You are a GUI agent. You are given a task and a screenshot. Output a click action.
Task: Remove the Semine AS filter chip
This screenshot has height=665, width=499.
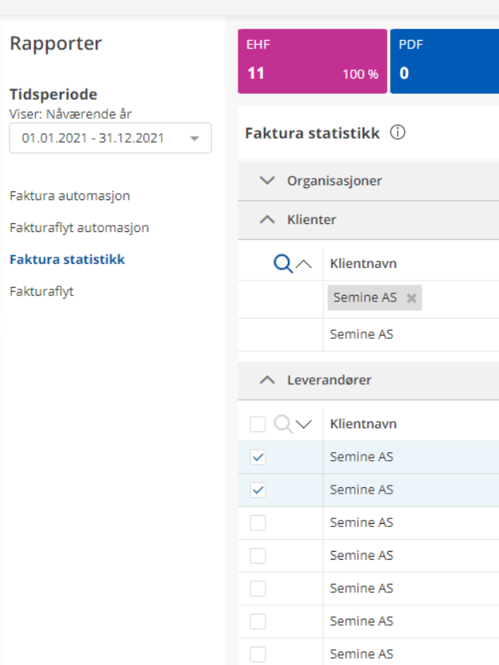click(x=411, y=298)
